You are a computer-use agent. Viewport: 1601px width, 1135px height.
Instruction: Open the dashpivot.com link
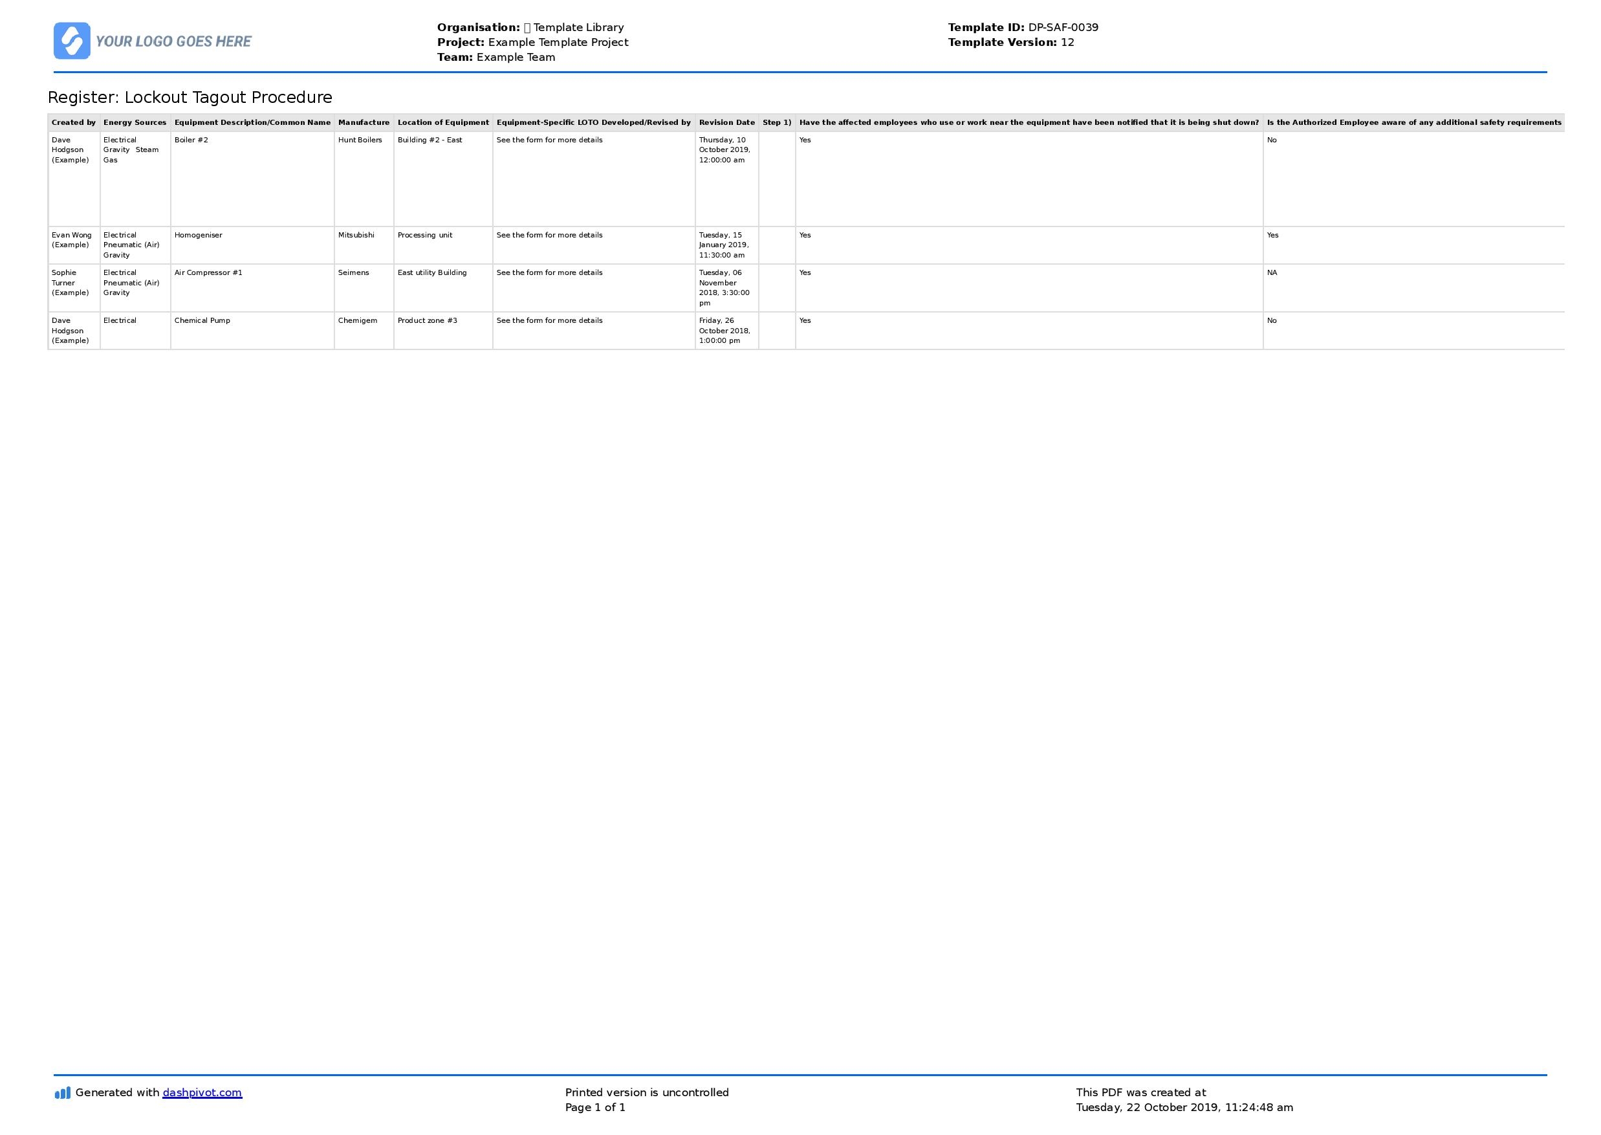point(202,1092)
